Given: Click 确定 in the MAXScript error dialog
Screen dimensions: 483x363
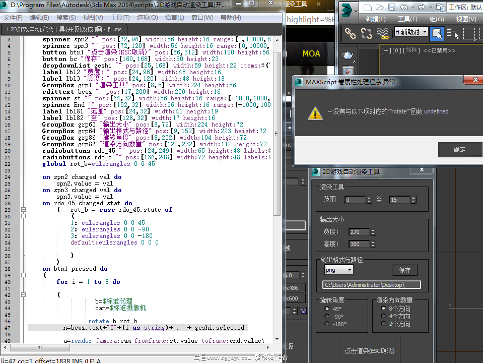Looking at the screenshot, I should coord(460,150).
